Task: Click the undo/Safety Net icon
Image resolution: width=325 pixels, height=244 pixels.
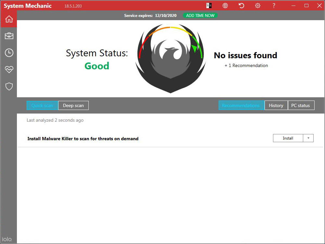Action: tap(241, 6)
